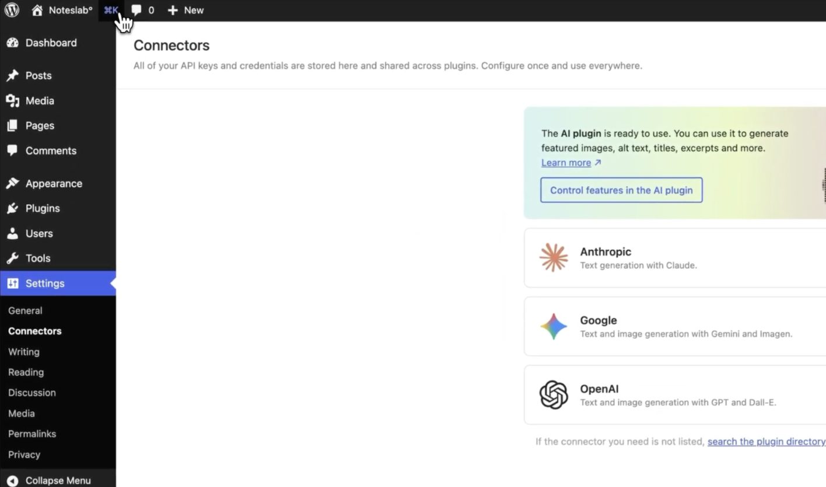The height and width of the screenshot is (487, 826).
Task: Select the Google connector title
Action: pyautogui.click(x=598, y=320)
